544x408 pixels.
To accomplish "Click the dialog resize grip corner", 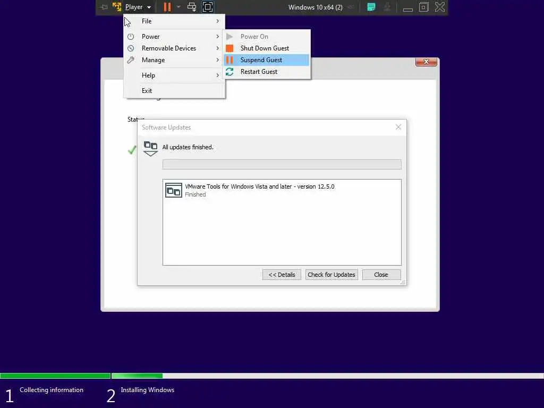I will pyautogui.click(x=403, y=283).
